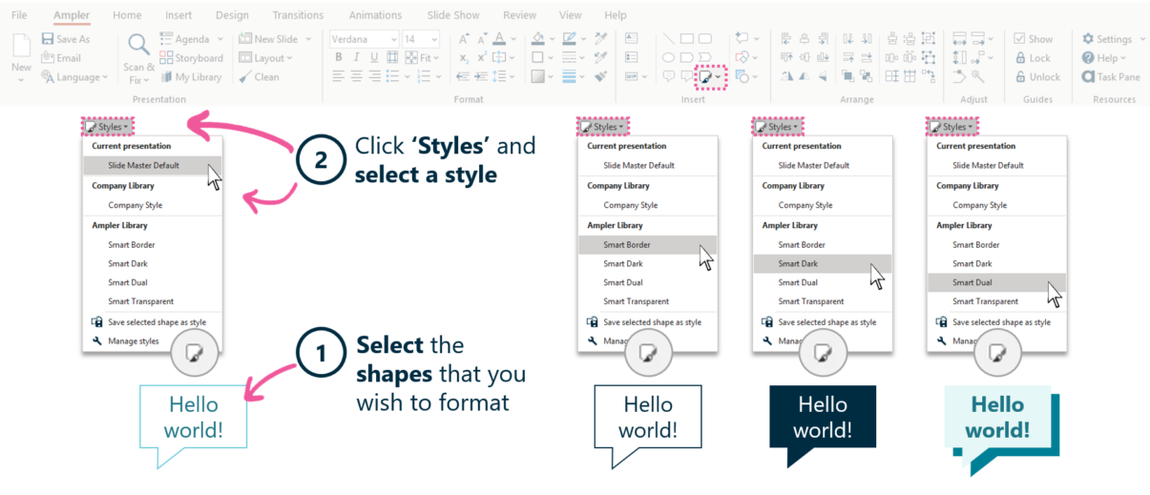Open the Verdana font name dropdown
This screenshot has width=1150, height=495.
393,39
